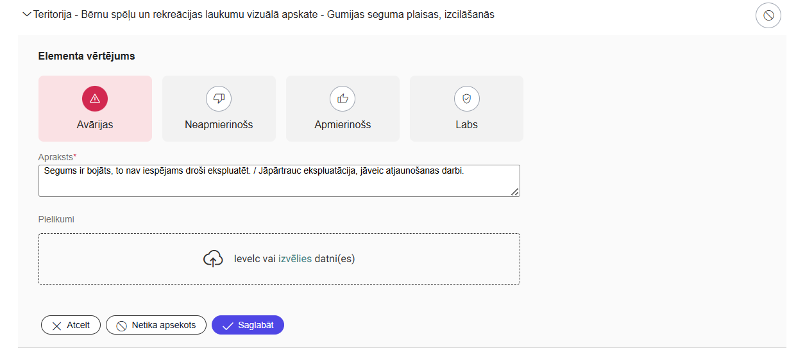805x348 pixels.
Task: Collapse the Teritorija section chevron
Action: (x=26, y=14)
